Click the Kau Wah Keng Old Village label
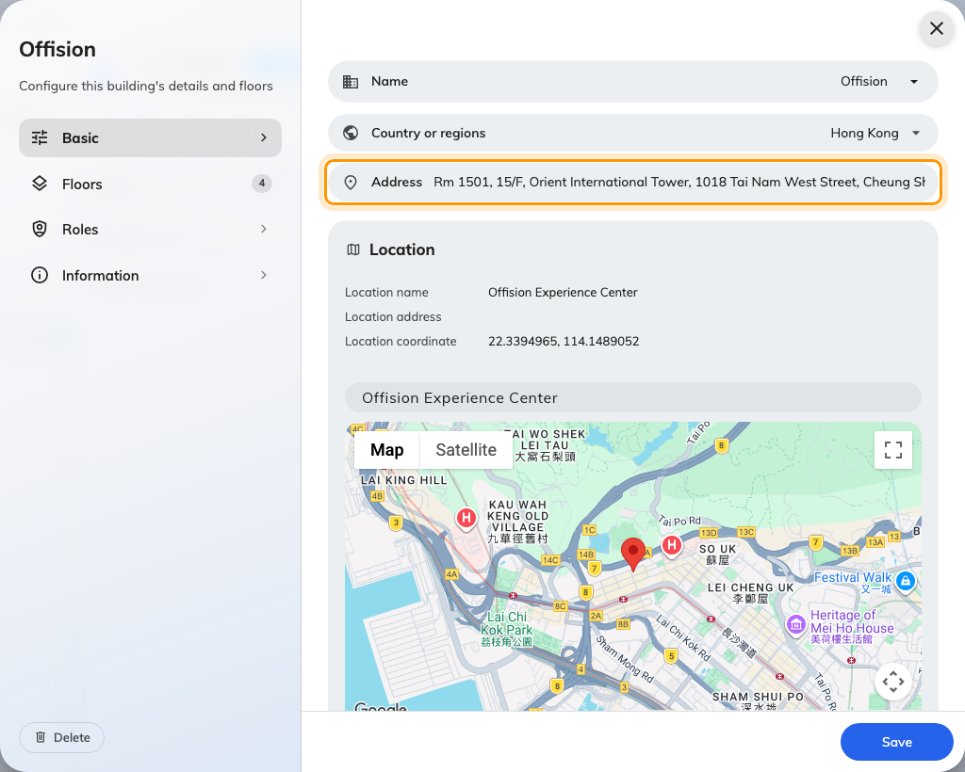Image resolution: width=965 pixels, height=772 pixels. coord(517,522)
